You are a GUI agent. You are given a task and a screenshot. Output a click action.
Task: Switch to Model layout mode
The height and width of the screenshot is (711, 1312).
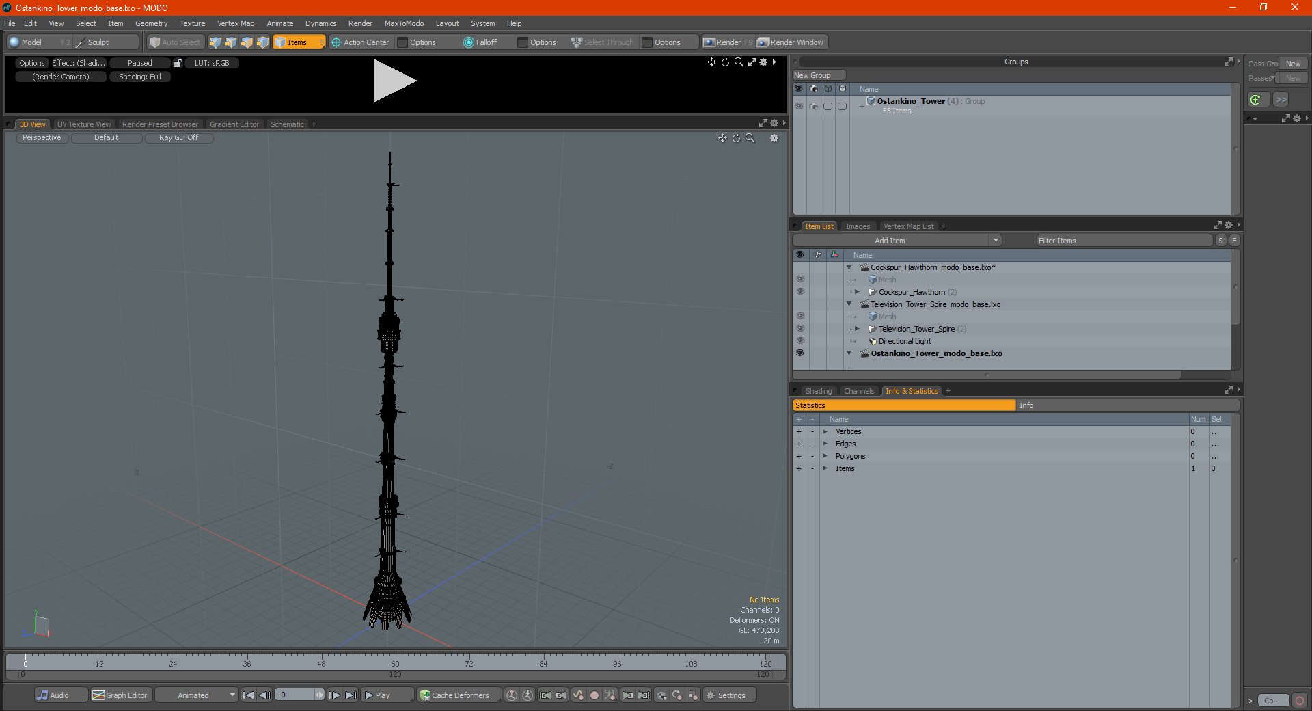coord(31,42)
